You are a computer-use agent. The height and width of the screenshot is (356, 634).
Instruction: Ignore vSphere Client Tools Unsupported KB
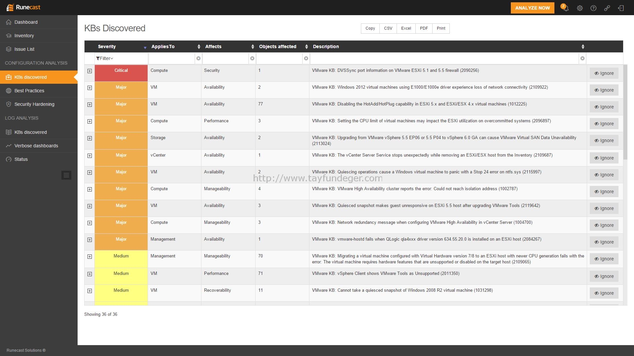604,276
